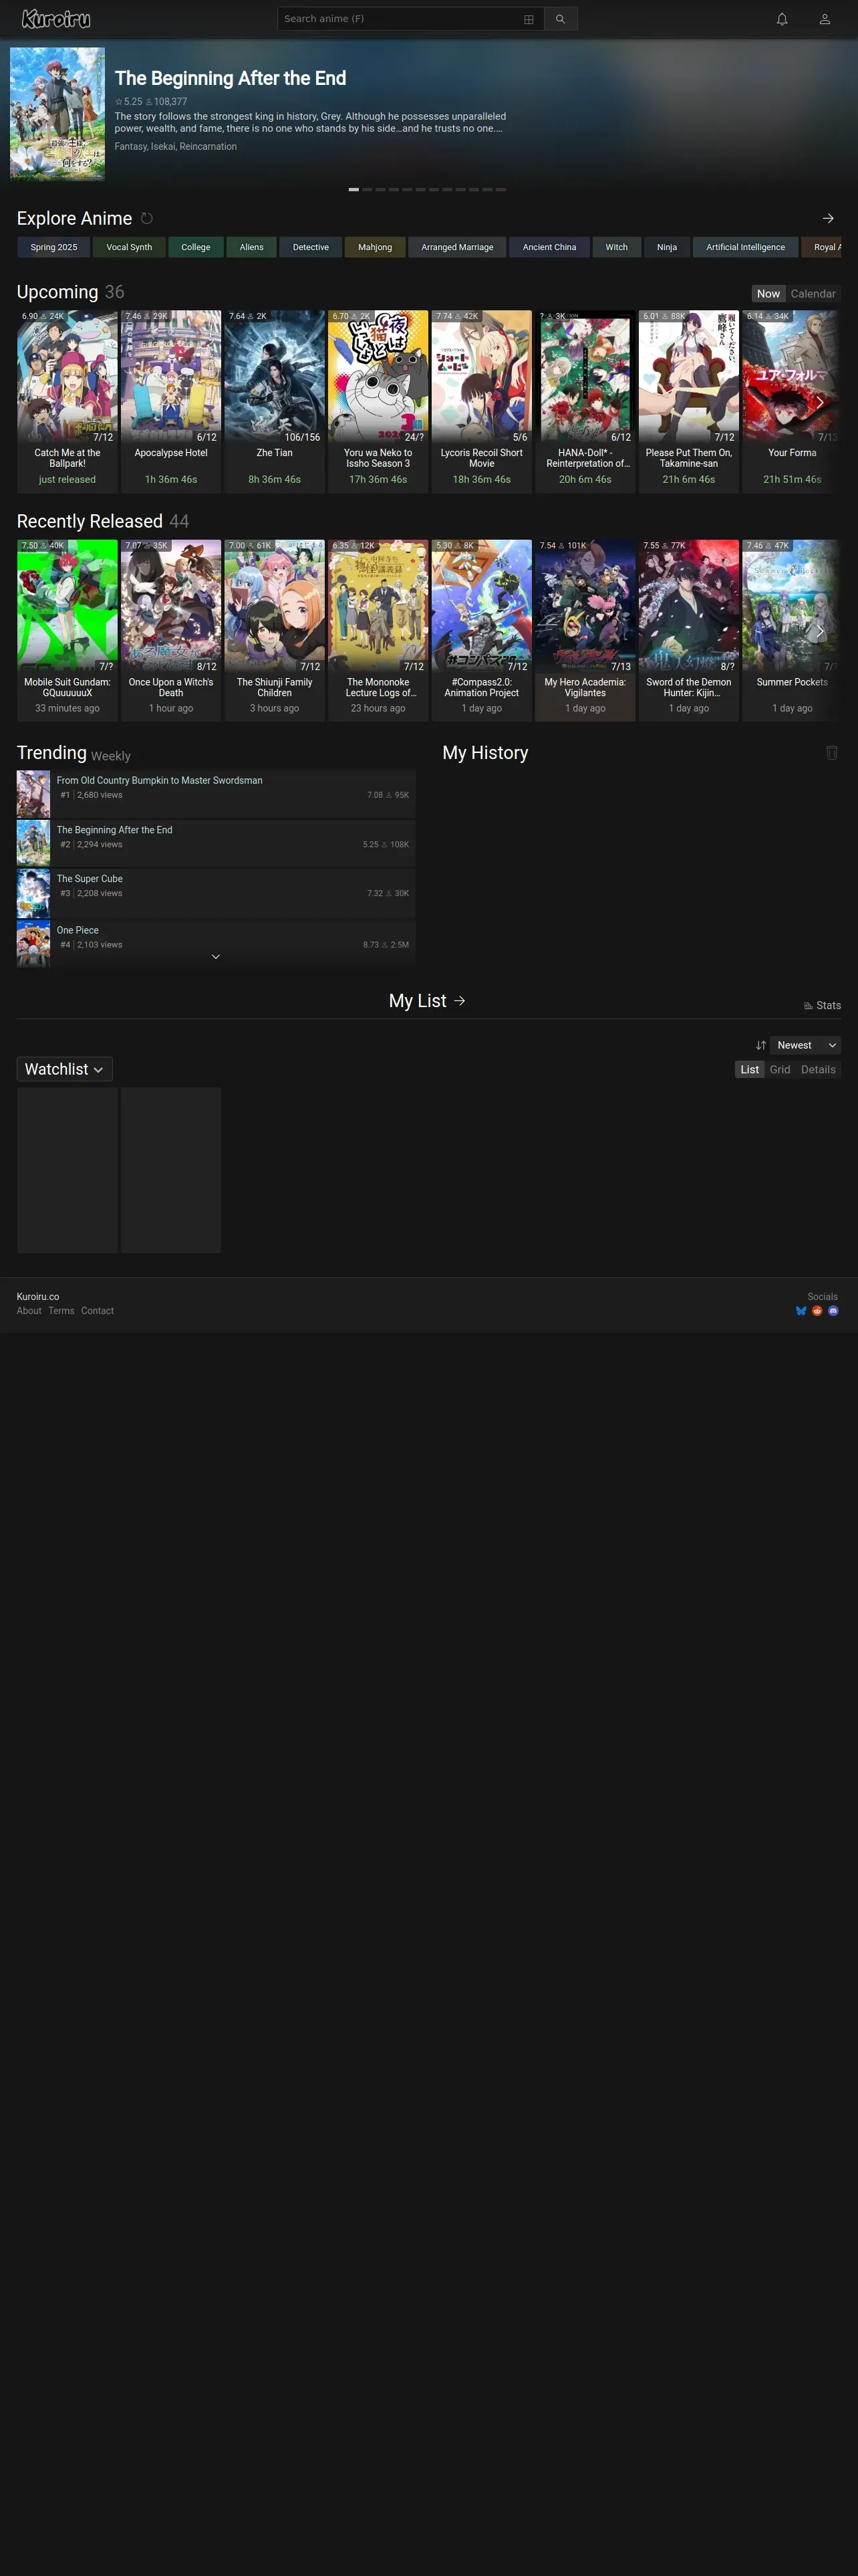This screenshot has width=858, height=2576.
Task: Select the Aliens tag
Action: click(x=252, y=247)
